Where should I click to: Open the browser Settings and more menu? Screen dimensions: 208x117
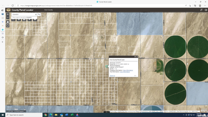click(x=205, y=6)
